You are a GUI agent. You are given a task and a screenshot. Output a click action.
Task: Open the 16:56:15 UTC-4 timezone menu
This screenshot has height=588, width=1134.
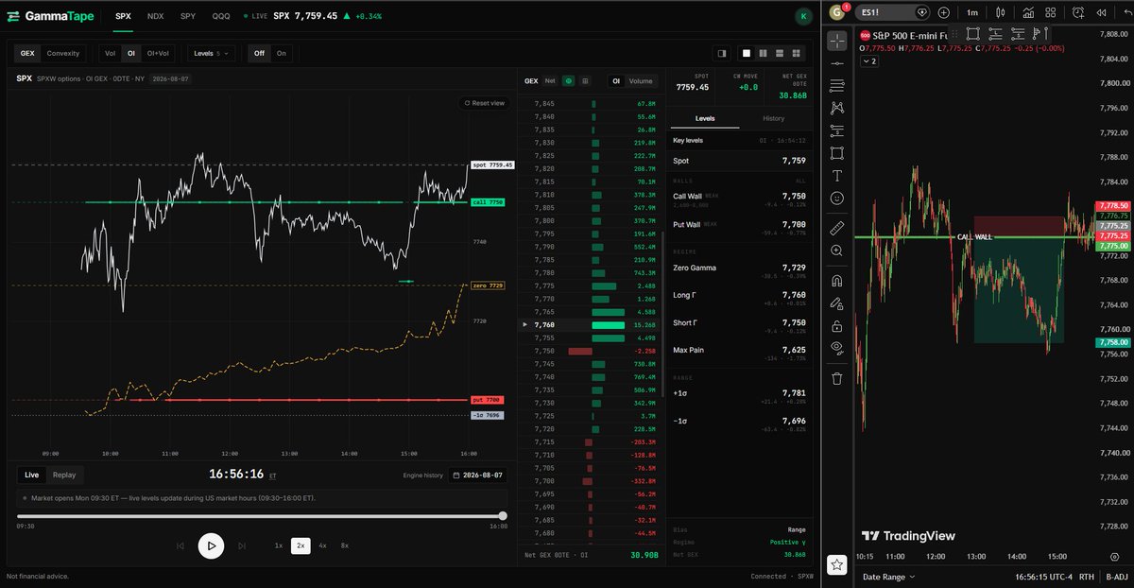[1043, 577]
